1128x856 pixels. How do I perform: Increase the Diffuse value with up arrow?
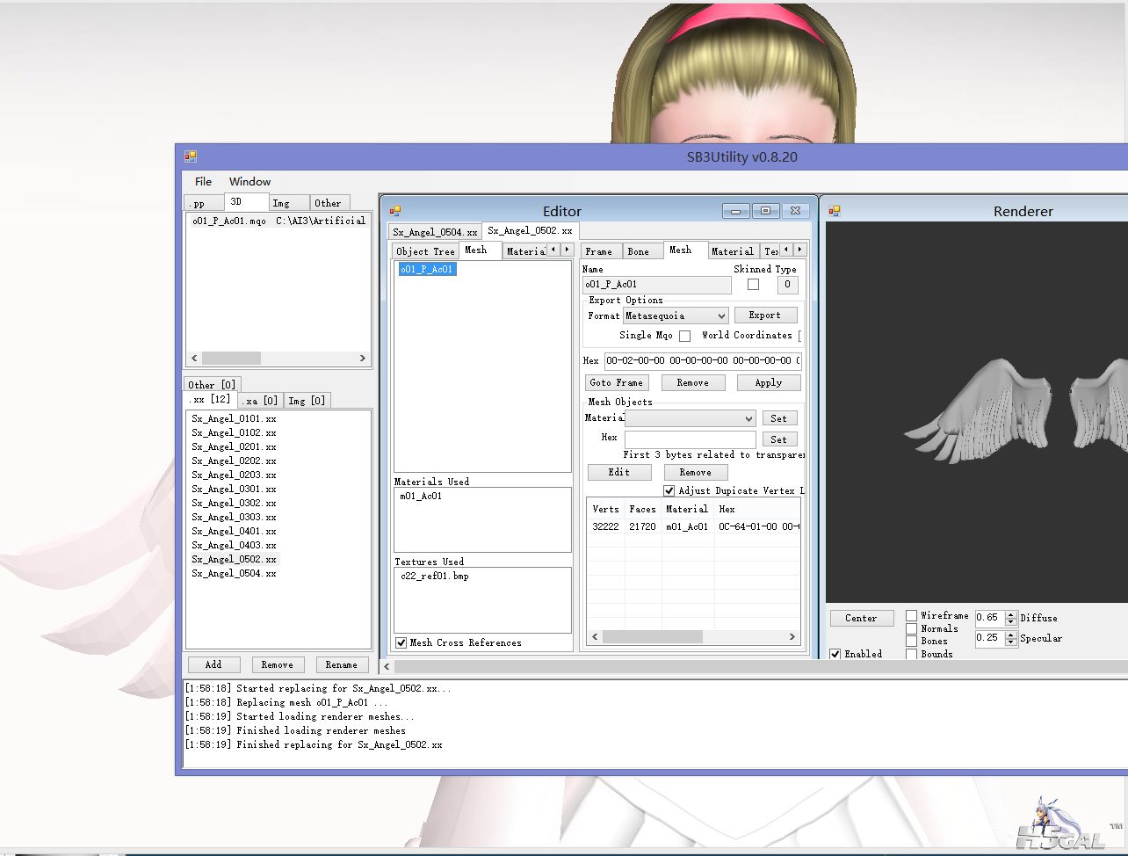pos(1011,614)
